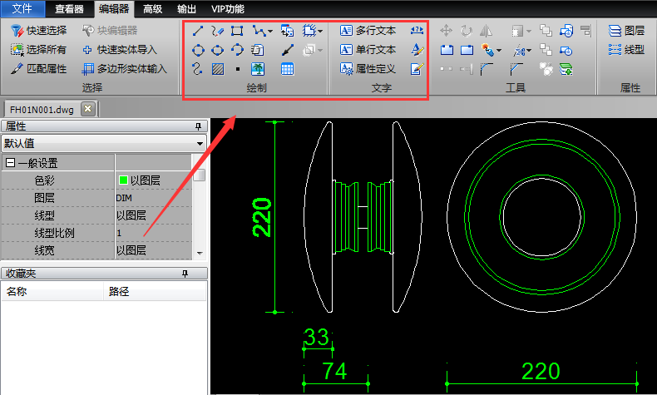Image resolution: width=657 pixels, height=395 pixels.
Task: Click the green 色彩 color swatch
Action: (122, 180)
